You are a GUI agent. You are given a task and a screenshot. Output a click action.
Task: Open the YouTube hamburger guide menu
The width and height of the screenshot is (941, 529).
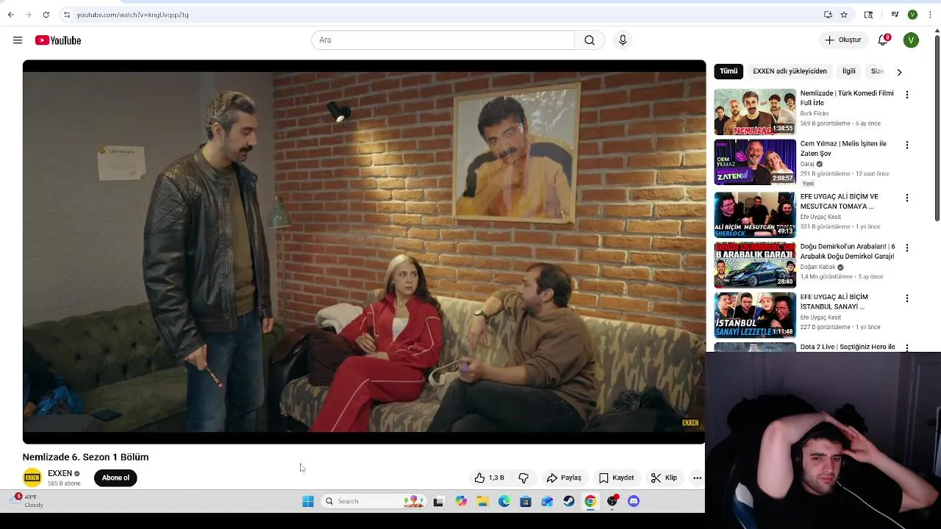click(18, 40)
